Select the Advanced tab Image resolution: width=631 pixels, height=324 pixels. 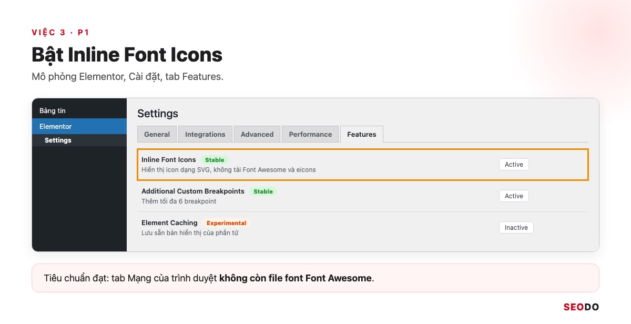tap(257, 134)
